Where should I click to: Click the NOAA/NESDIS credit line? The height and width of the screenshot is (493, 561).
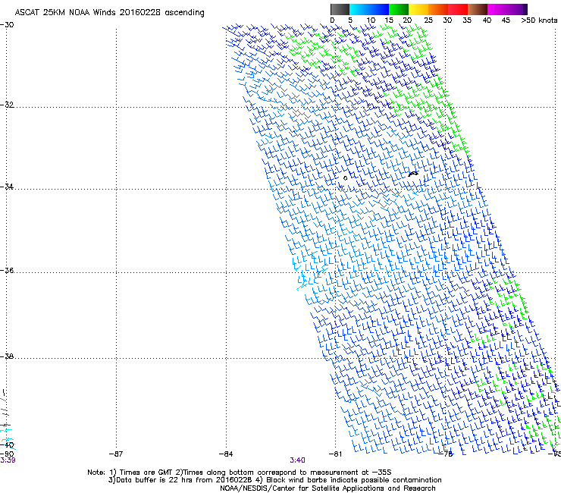tap(328, 488)
